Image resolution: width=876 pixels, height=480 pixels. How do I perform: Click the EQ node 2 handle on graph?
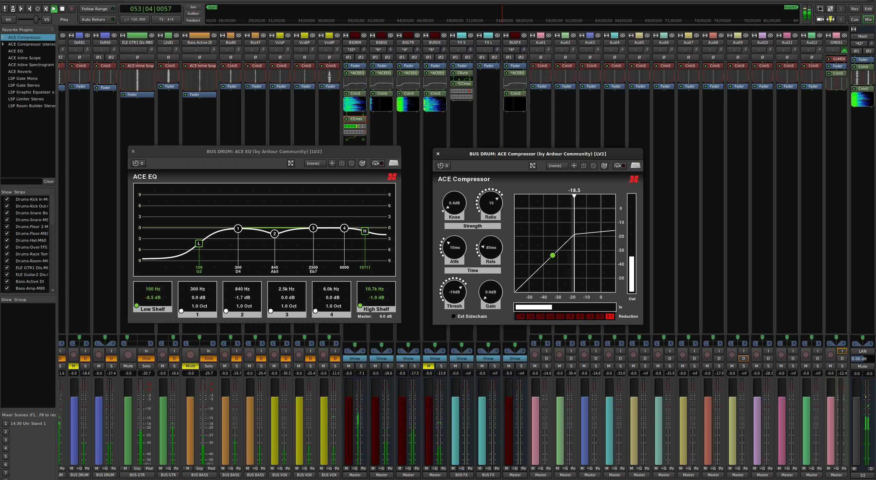coord(274,234)
